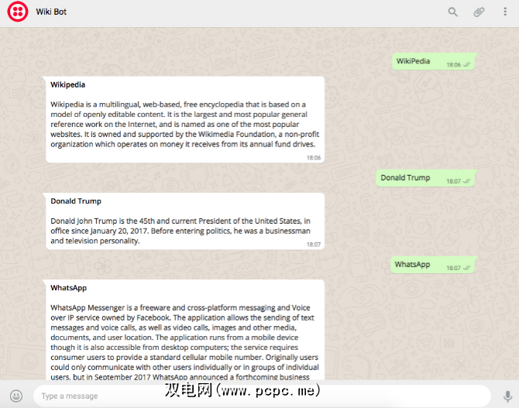Open the Wiki Bot profile avatar
The width and height of the screenshot is (519, 408).
click(18, 12)
